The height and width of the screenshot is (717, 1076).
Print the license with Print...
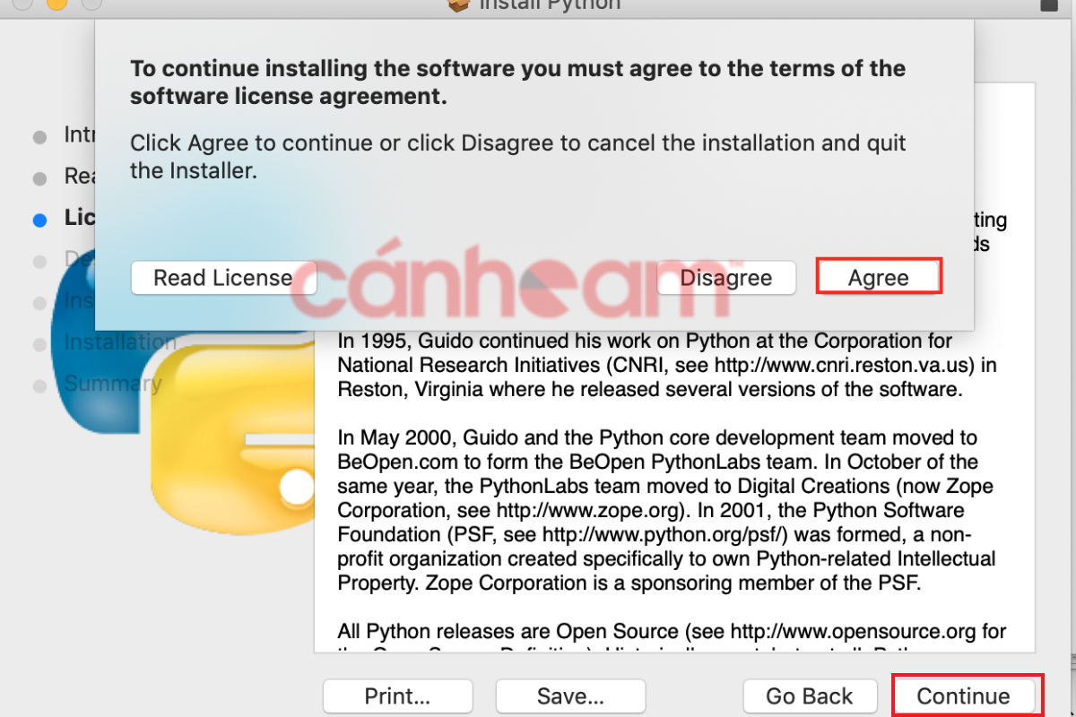click(x=397, y=695)
